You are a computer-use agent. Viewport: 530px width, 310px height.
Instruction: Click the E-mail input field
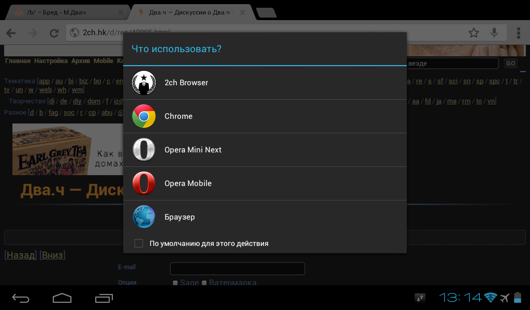click(237, 269)
